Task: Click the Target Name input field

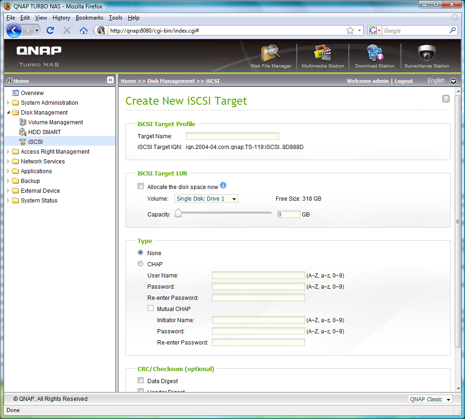Action: 232,136
